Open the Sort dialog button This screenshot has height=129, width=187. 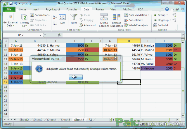point(62,19)
